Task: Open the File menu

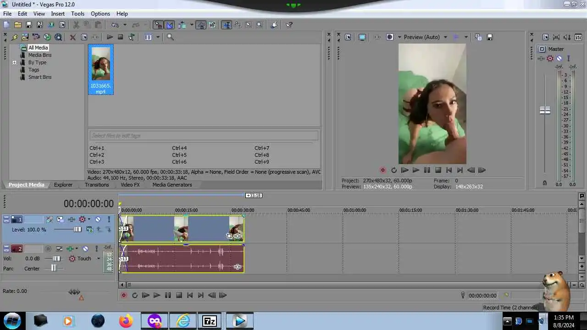Action: tap(7, 14)
